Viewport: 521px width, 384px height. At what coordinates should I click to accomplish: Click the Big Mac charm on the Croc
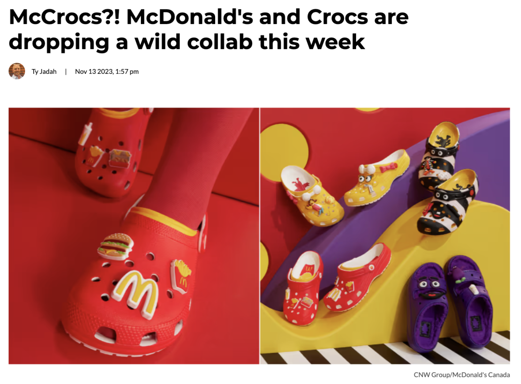point(115,247)
